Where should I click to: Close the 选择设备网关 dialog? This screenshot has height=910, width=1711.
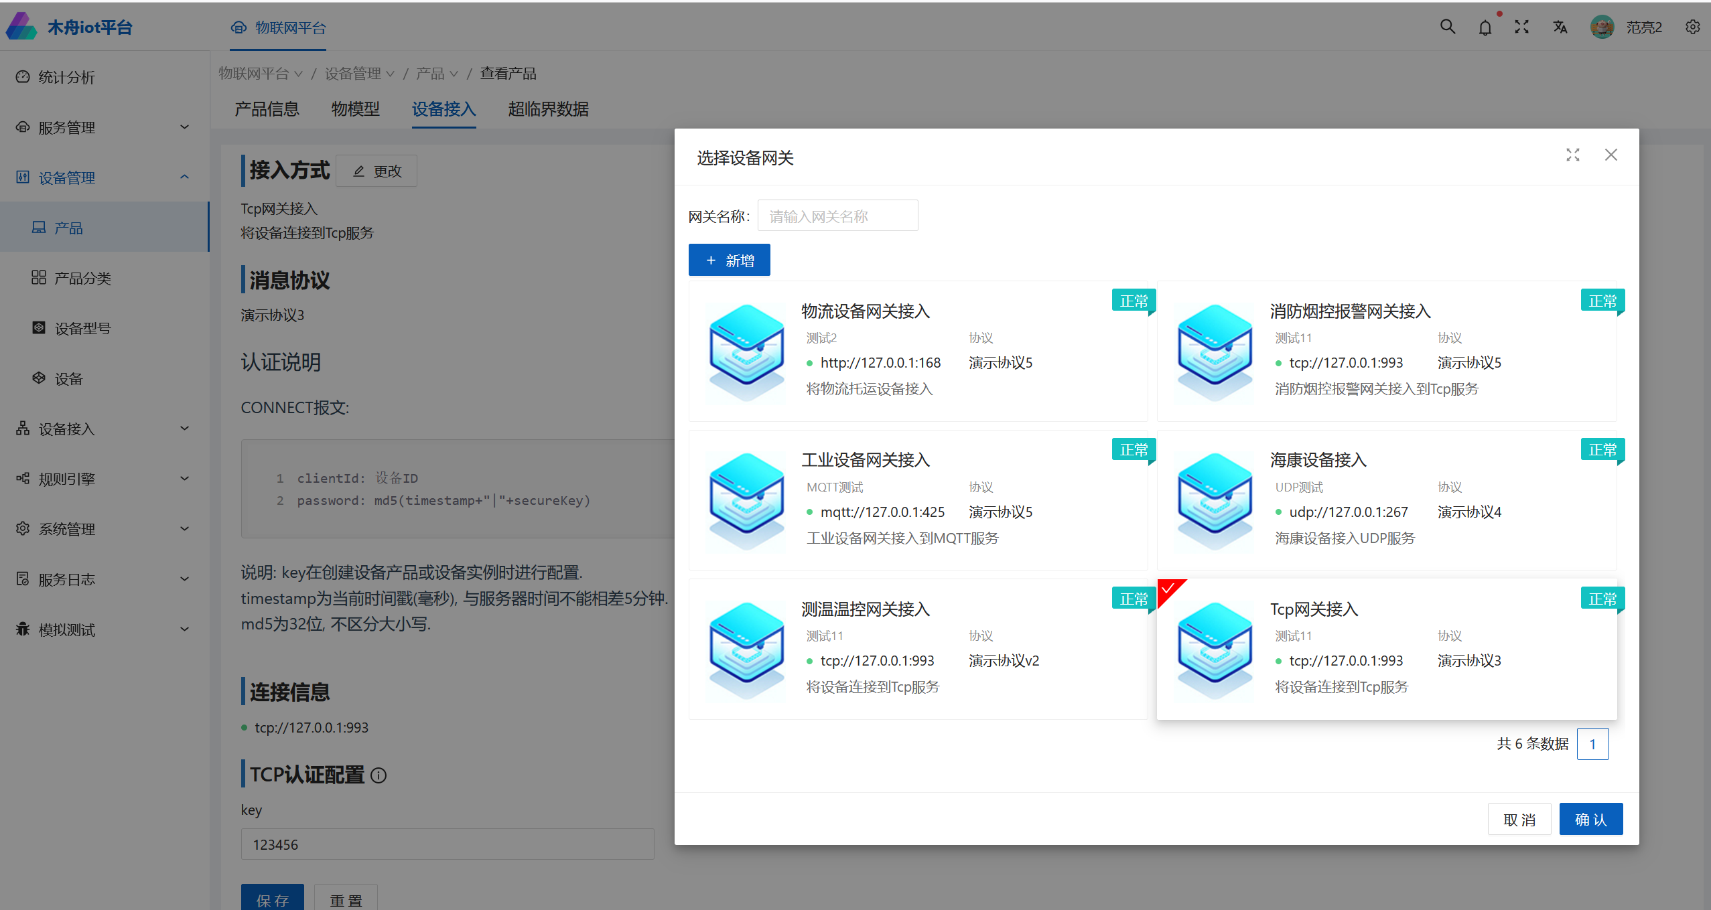point(1611,155)
